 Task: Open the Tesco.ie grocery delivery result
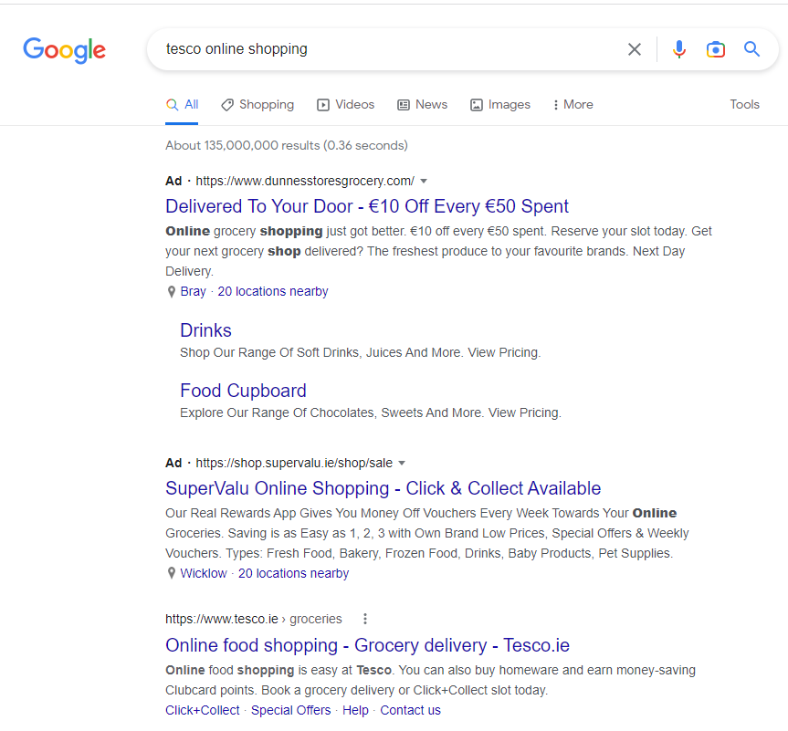coord(366,645)
